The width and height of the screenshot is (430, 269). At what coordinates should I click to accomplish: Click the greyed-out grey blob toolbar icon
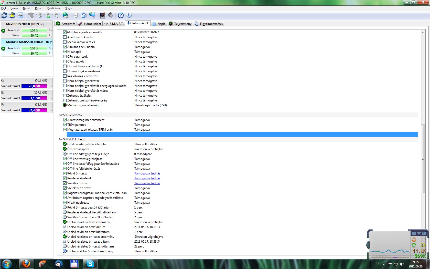(31, 15)
